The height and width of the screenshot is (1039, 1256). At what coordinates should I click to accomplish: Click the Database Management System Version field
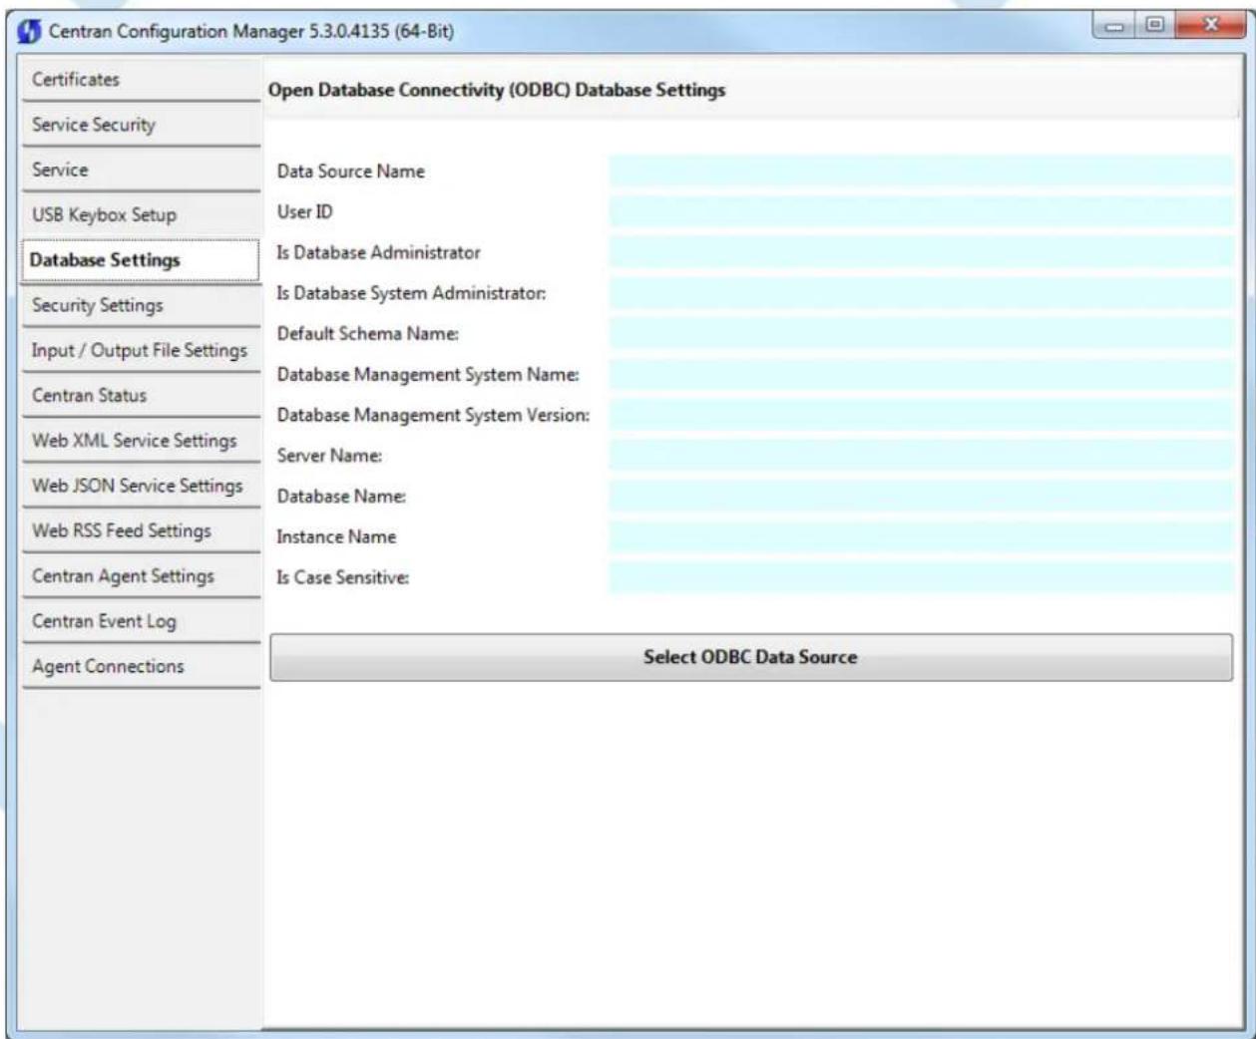[921, 415]
